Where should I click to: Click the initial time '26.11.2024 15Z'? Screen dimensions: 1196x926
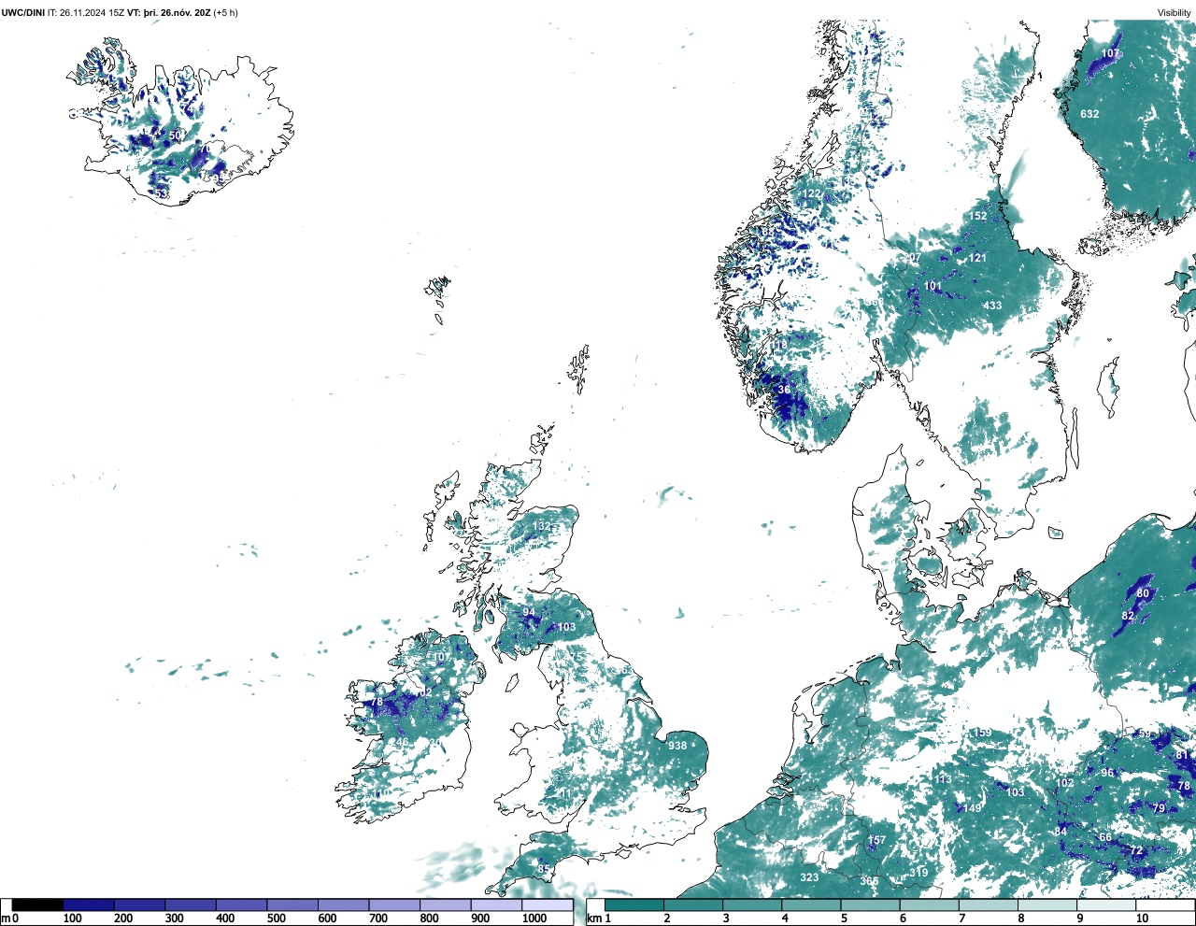93,13
